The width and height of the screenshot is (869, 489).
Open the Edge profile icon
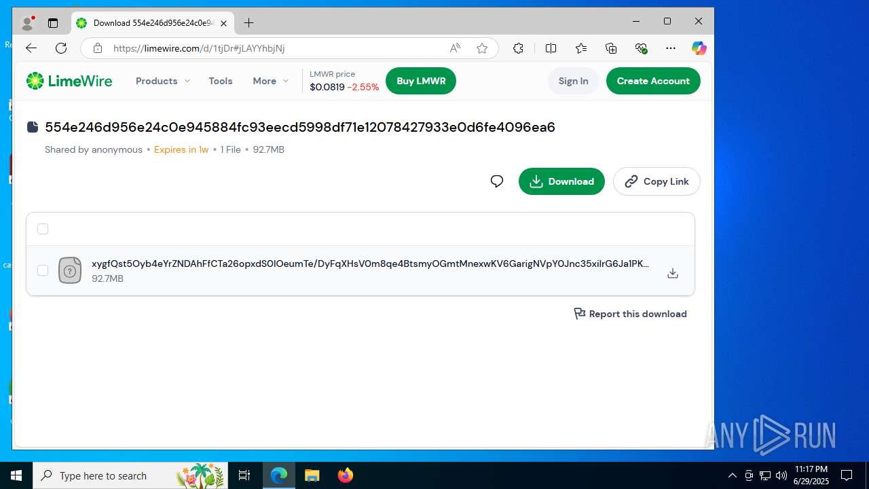click(28, 22)
